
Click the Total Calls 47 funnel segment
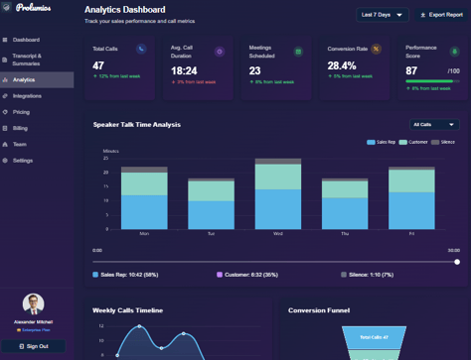coord(374,337)
